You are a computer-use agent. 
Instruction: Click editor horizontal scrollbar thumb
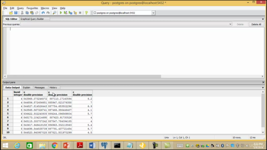[x=84, y=76]
